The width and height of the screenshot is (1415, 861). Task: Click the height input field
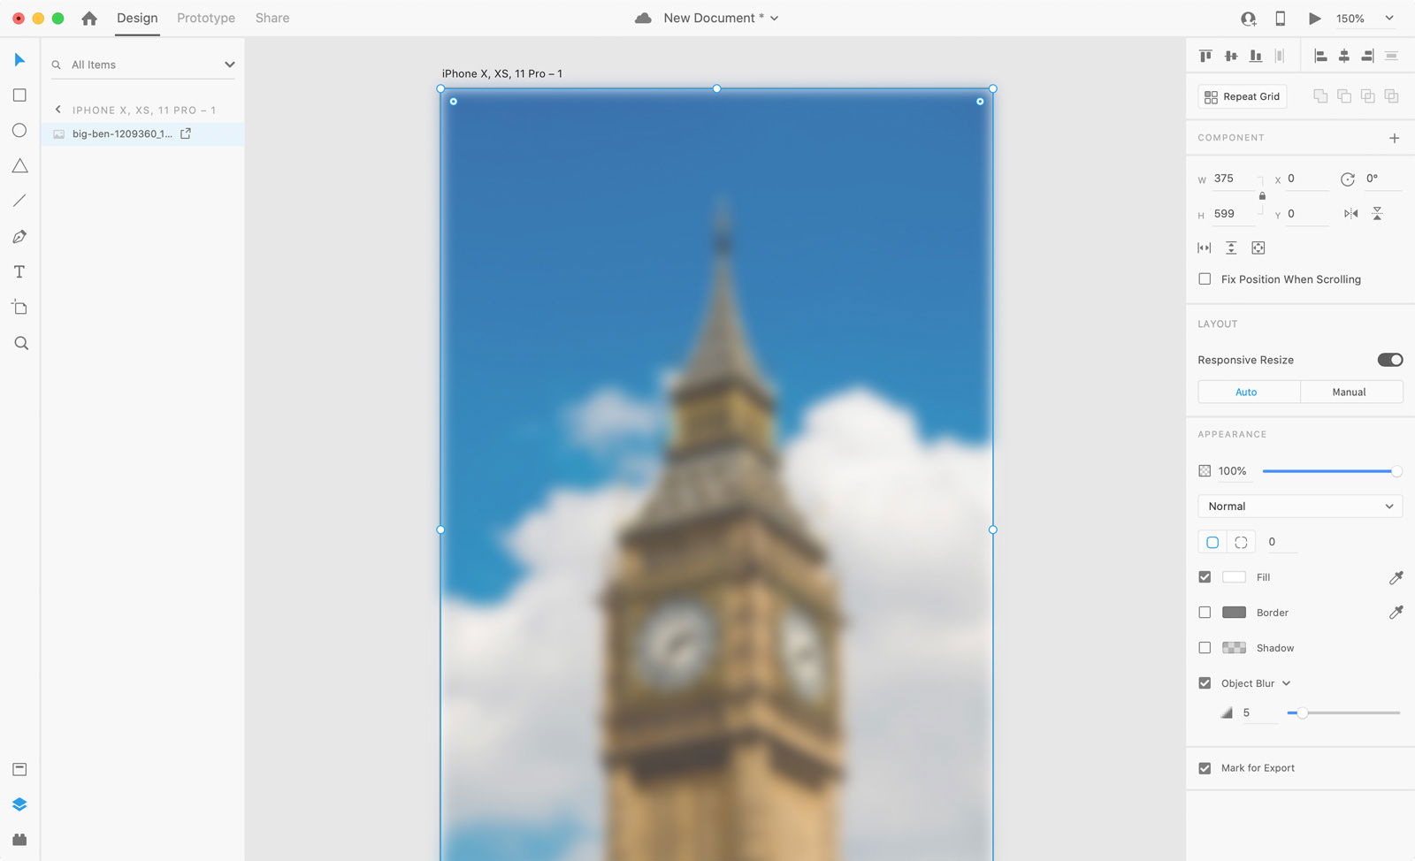tap(1234, 215)
